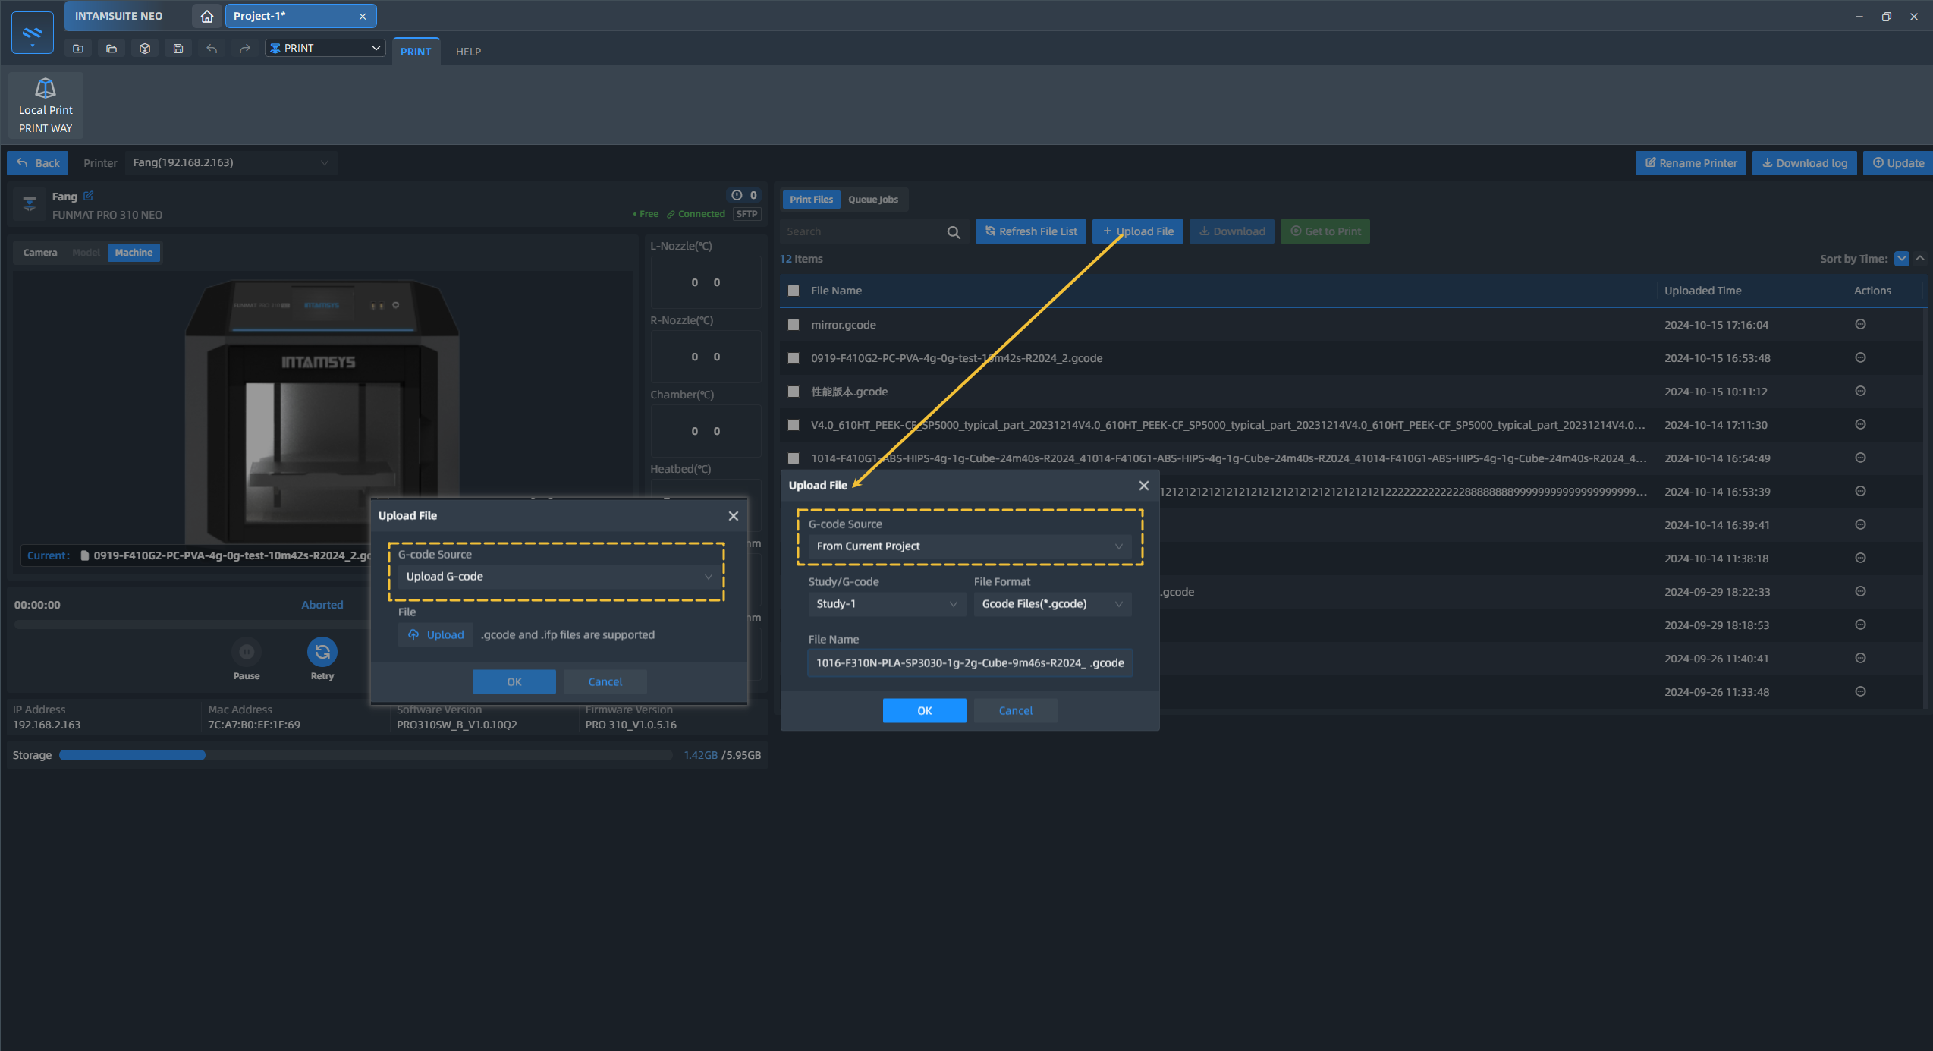Screen dimensions: 1933x1051
Task: Create a new project file
Action: click(77, 48)
